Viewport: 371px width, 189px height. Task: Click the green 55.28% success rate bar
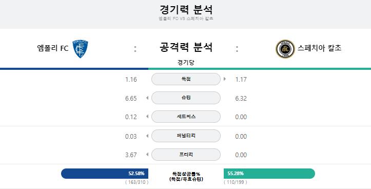click(x=269, y=174)
